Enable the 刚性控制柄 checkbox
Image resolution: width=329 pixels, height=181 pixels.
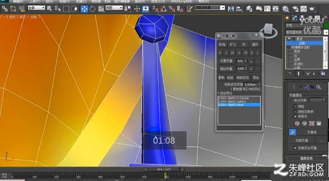pyautogui.click(x=295, y=111)
